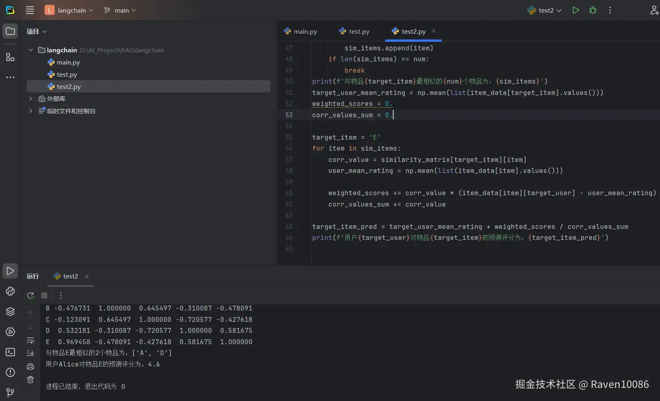Run test2 with the green play icon

[x=575, y=10]
